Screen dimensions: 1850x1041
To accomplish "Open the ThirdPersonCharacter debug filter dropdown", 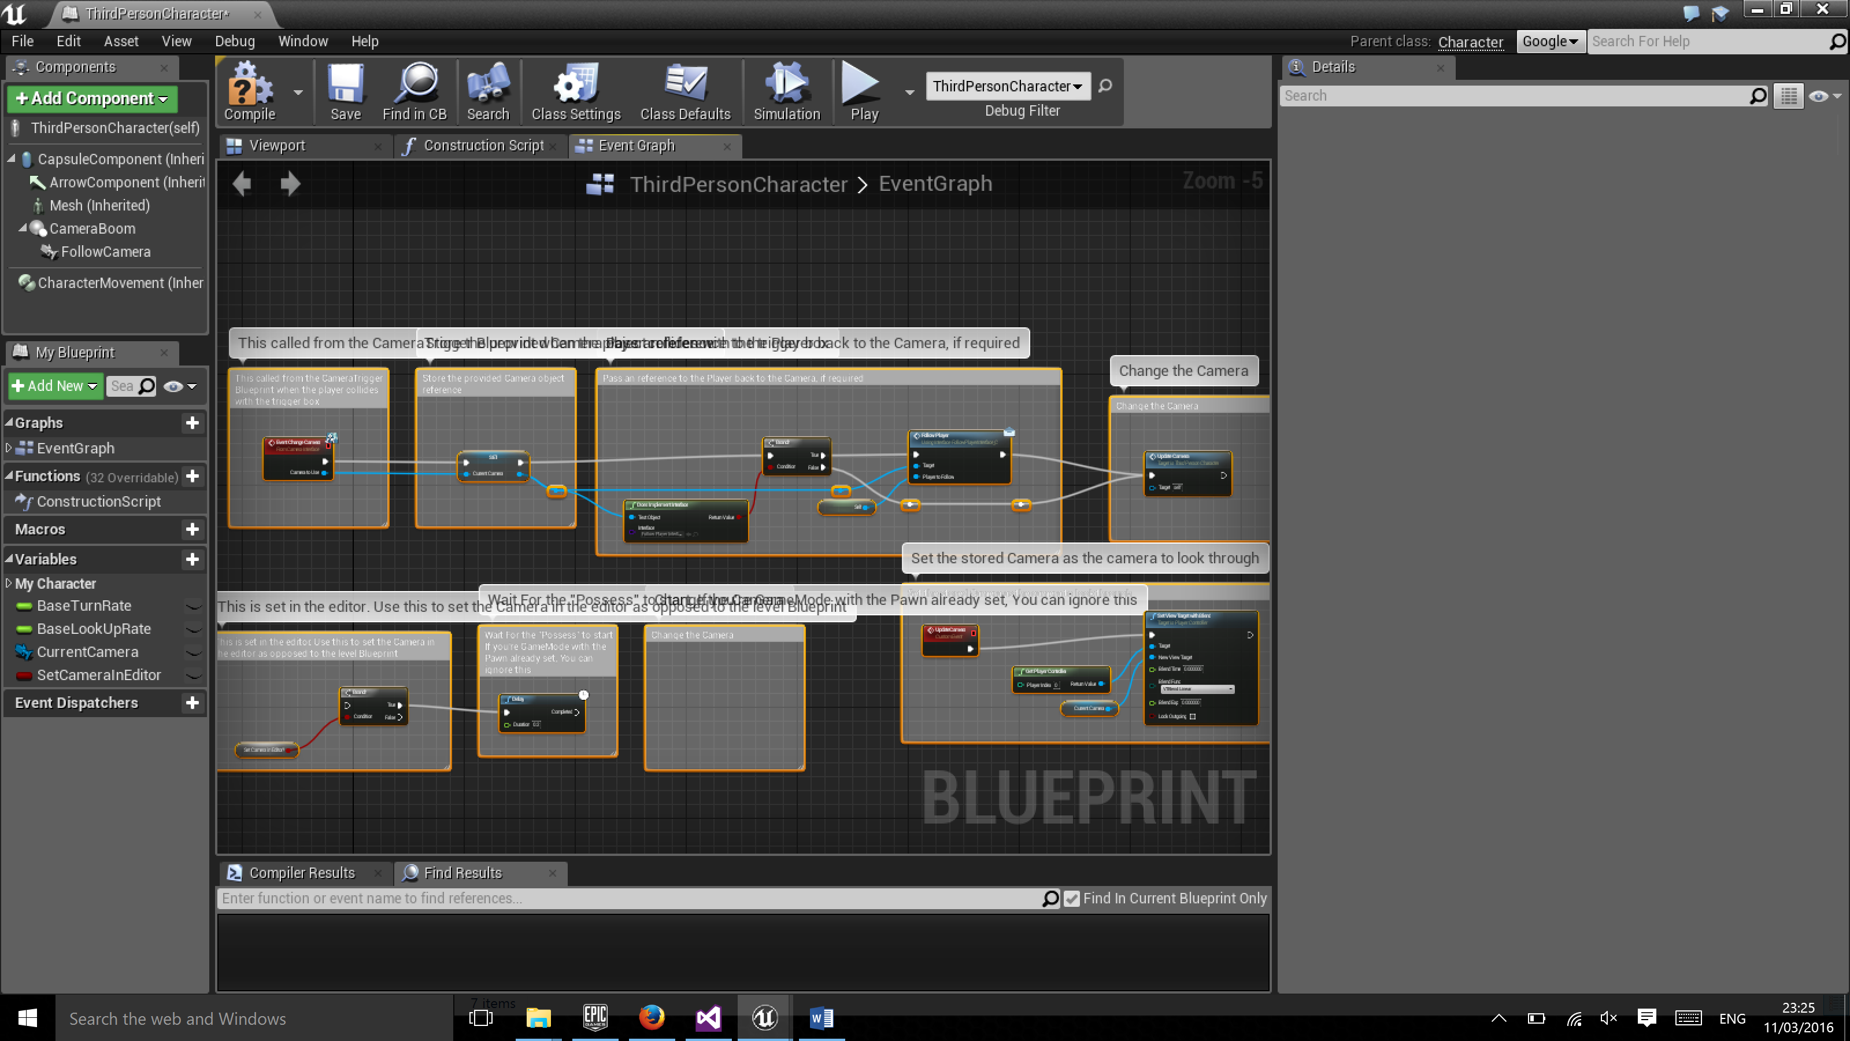I will (x=1008, y=86).
